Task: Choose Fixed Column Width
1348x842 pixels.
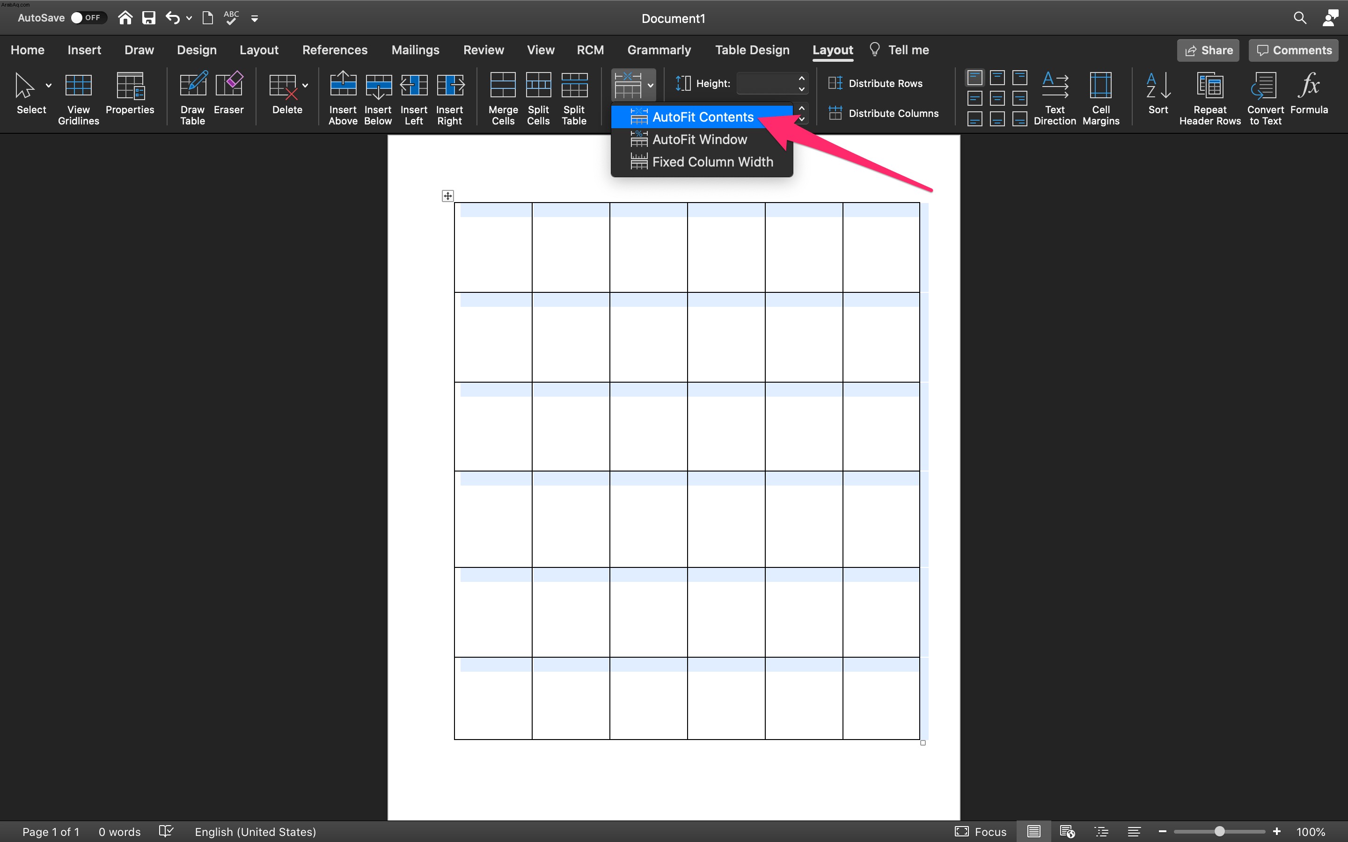Action: click(702, 162)
